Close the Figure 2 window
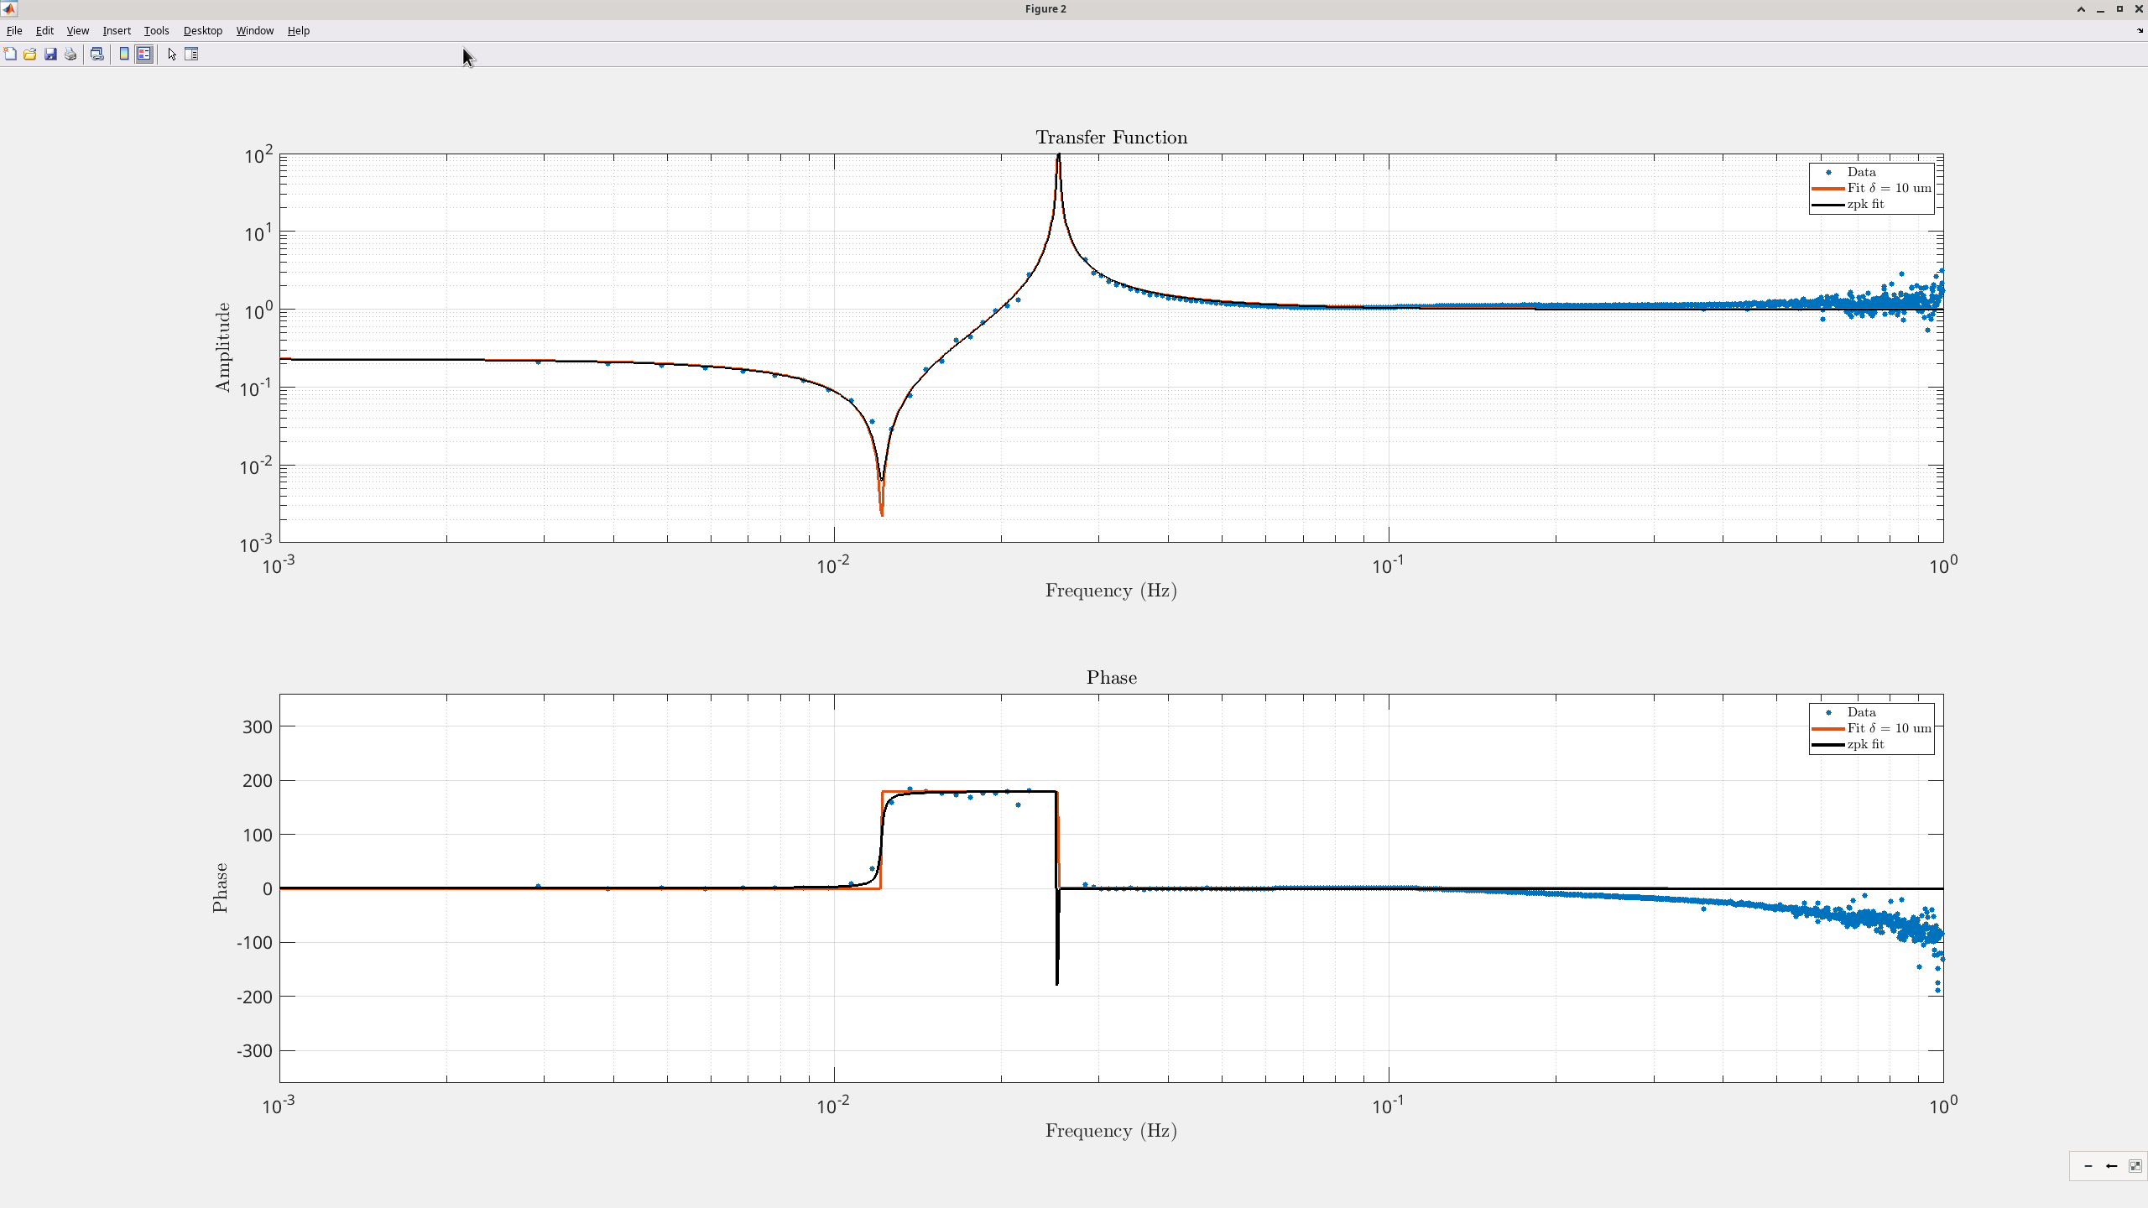This screenshot has width=2148, height=1208. 2139,9
